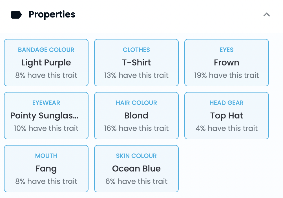
Task: Click the HEAD GEAR label
Action: (x=227, y=103)
